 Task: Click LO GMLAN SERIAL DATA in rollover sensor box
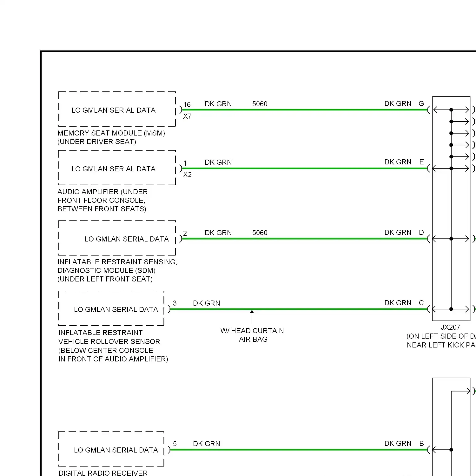(116, 309)
